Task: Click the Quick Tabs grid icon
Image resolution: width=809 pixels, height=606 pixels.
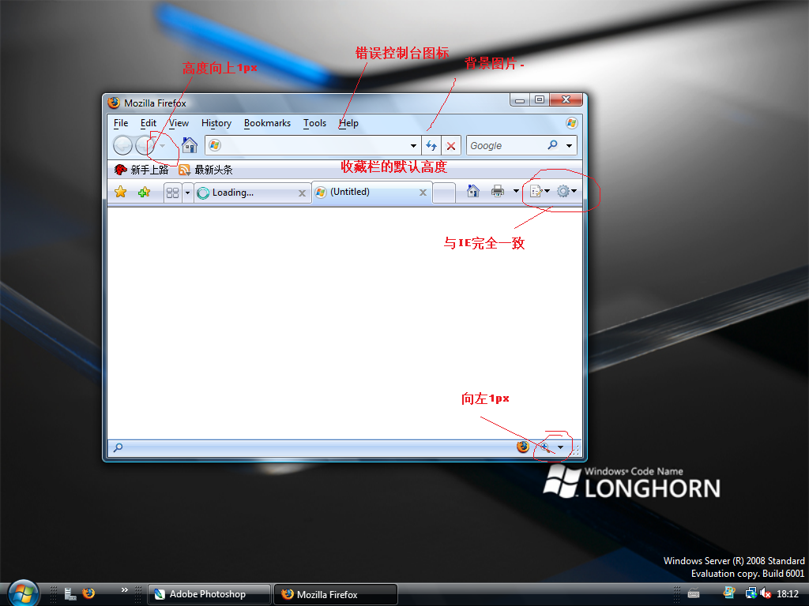Action: [x=172, y=193]
